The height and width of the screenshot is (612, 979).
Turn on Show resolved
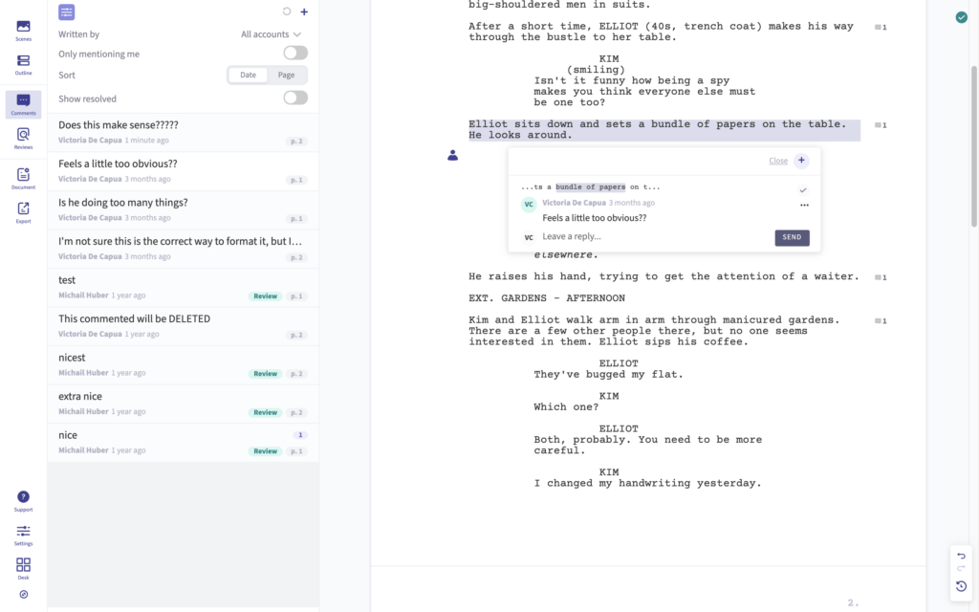[294, 98]
